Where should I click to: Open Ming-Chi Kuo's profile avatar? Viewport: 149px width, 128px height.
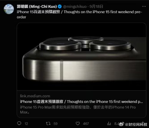[x=9, y=9]
